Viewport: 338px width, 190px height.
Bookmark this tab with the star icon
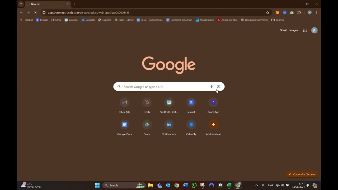(267, 12)
